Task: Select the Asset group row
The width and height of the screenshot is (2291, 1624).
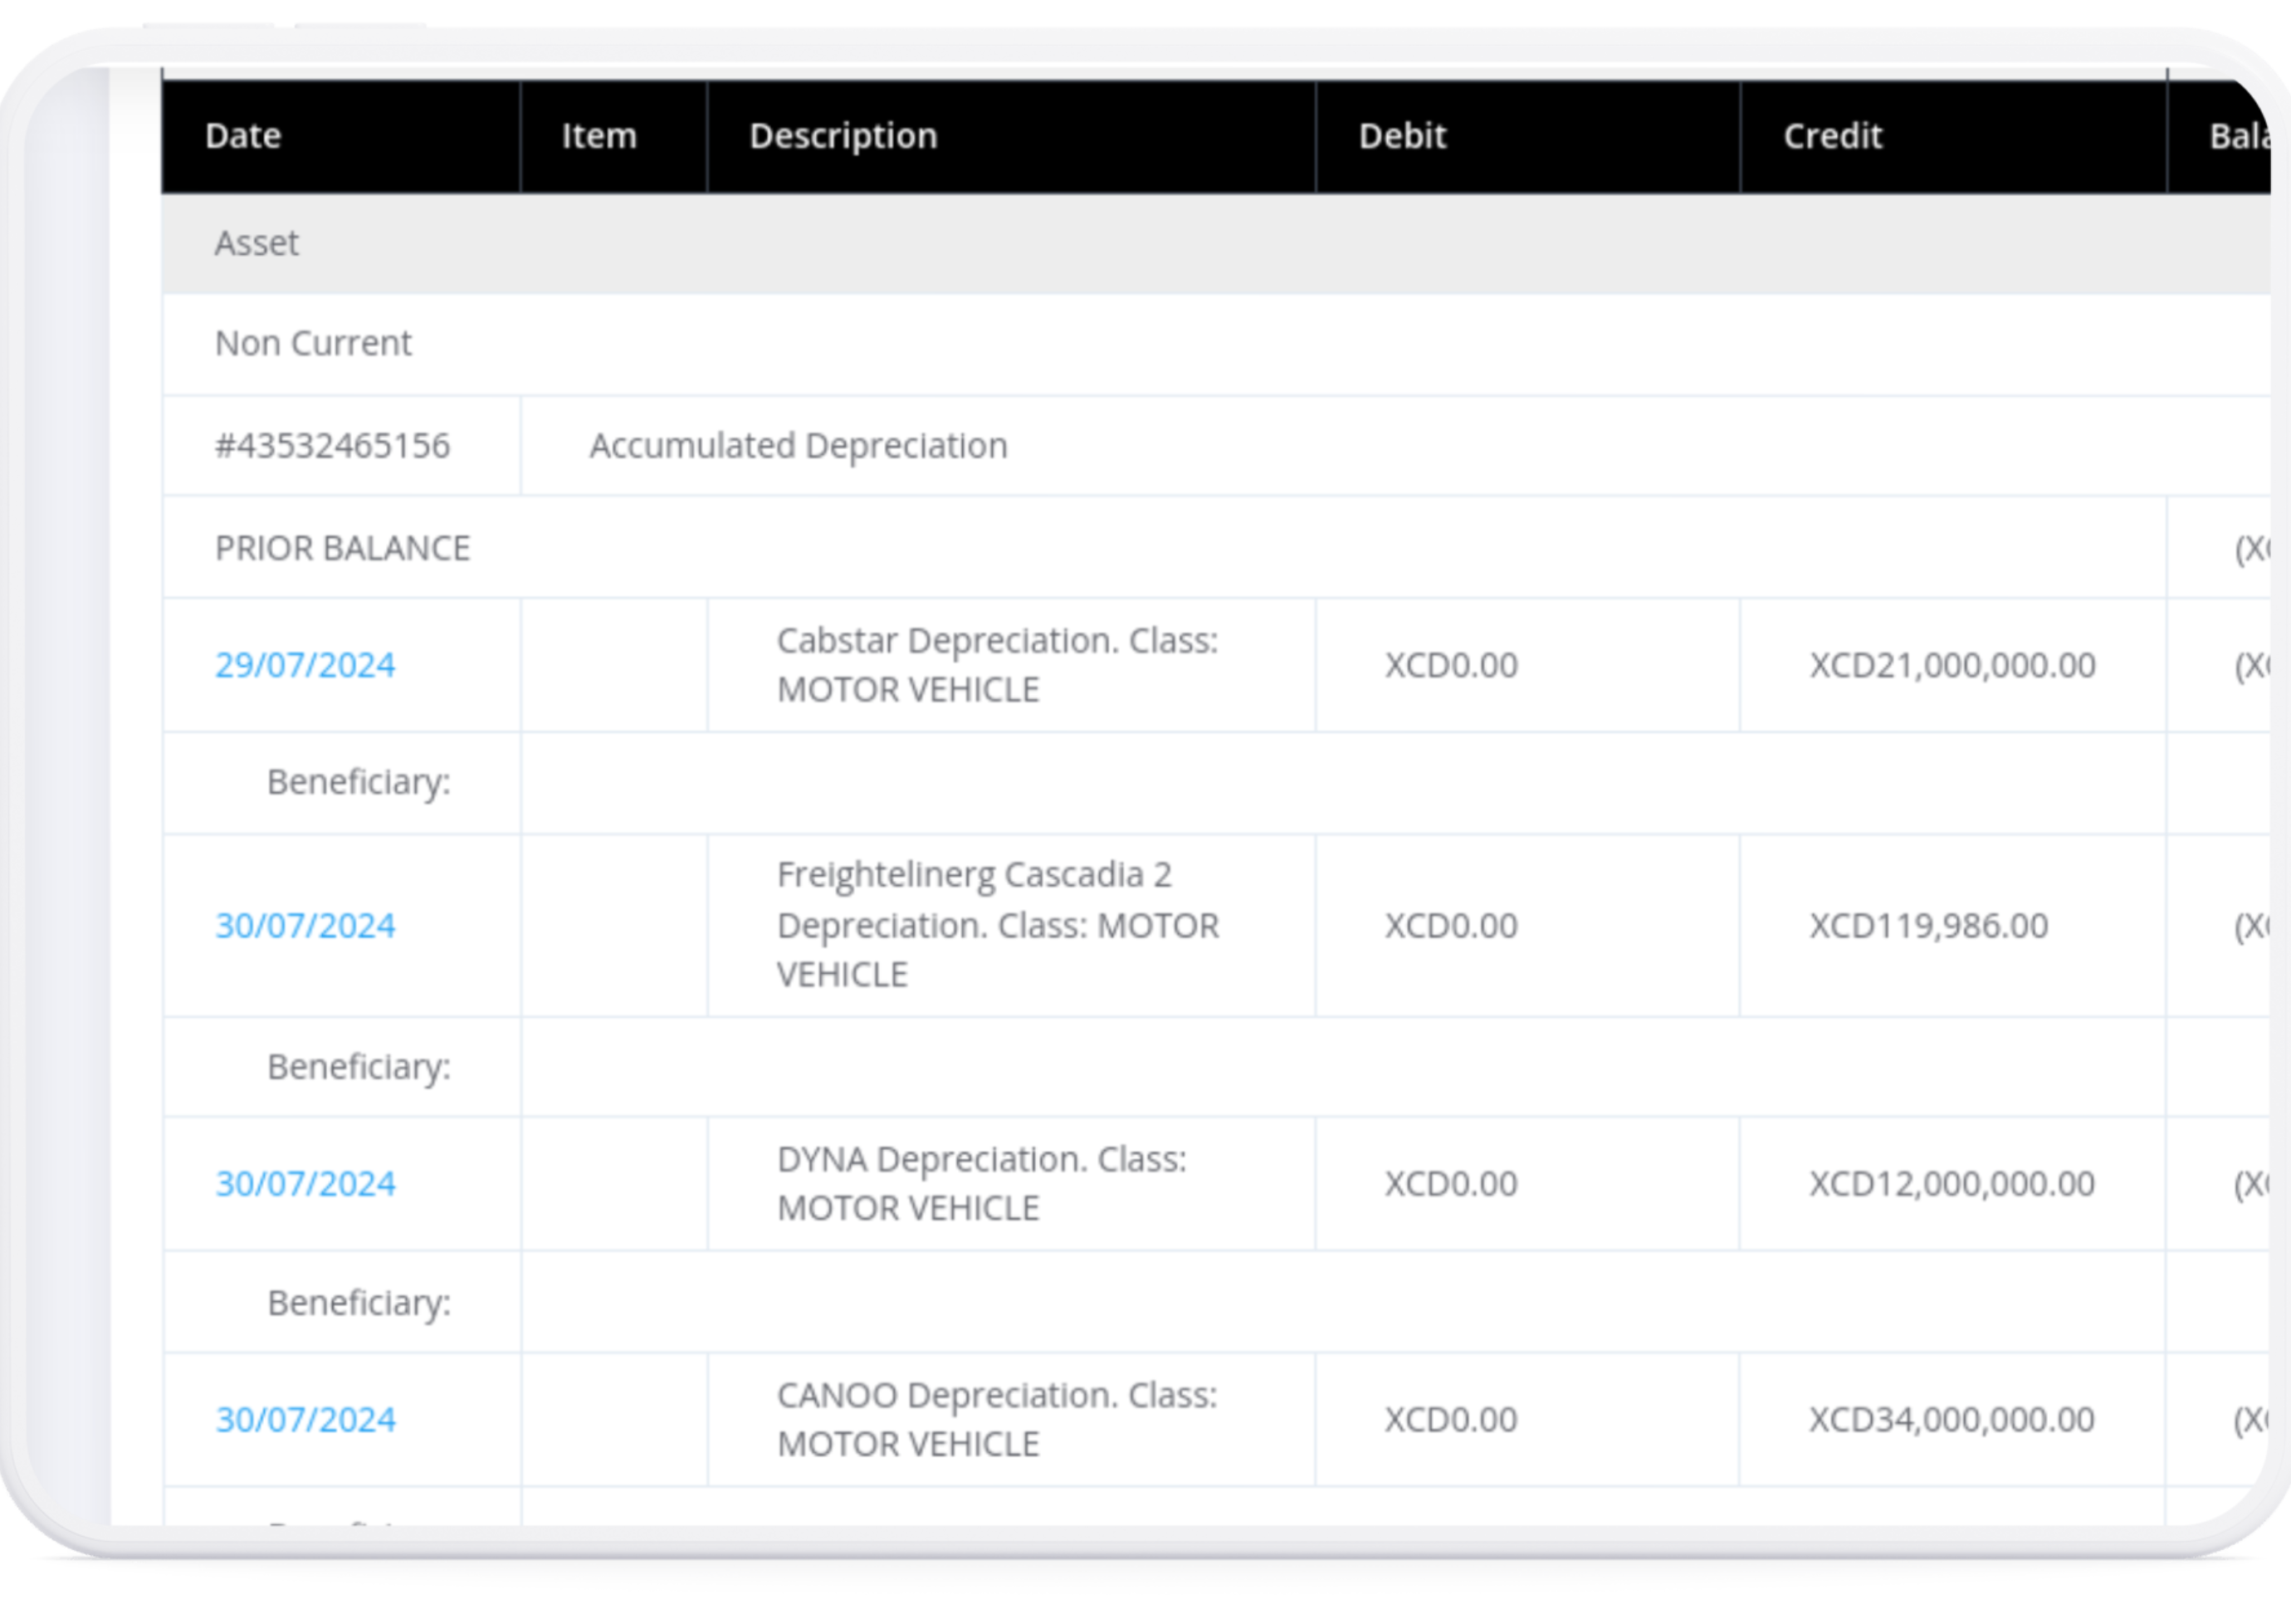Action: coord(256,243)
